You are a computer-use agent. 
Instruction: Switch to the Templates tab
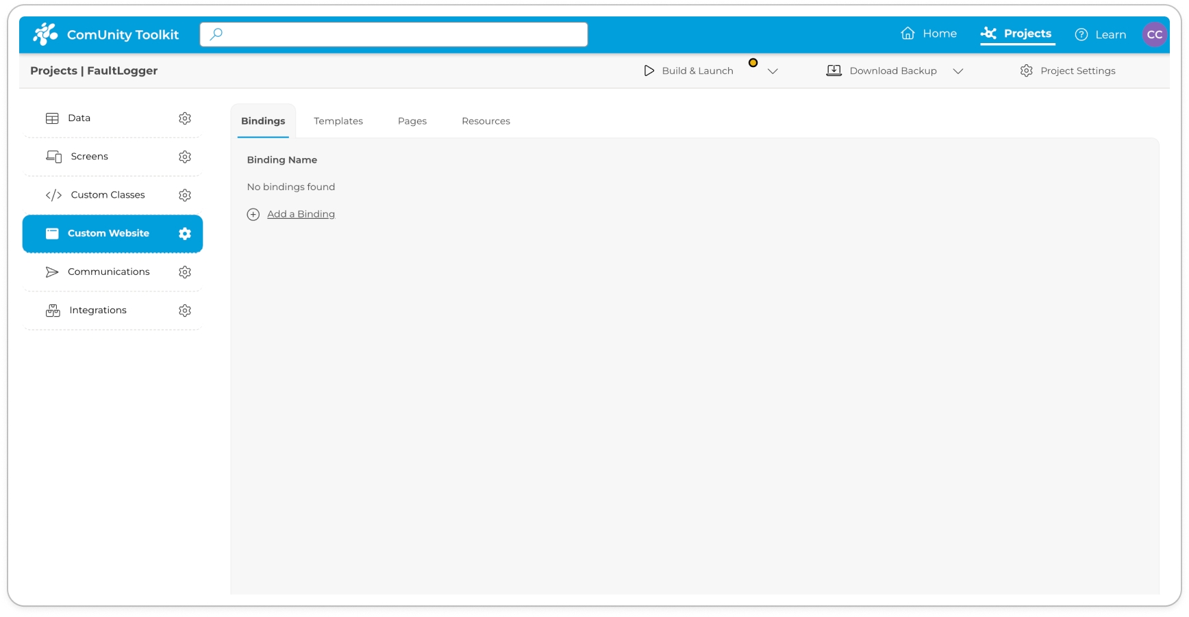(338, 121)
